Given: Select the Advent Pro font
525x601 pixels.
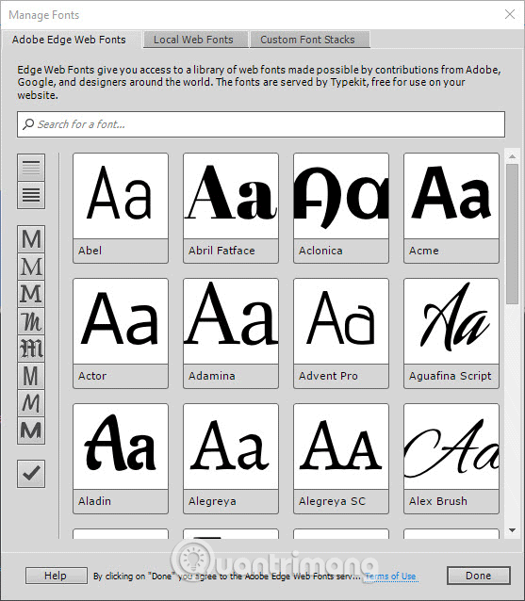Looking at the screenshot, I should click(341, 333).
